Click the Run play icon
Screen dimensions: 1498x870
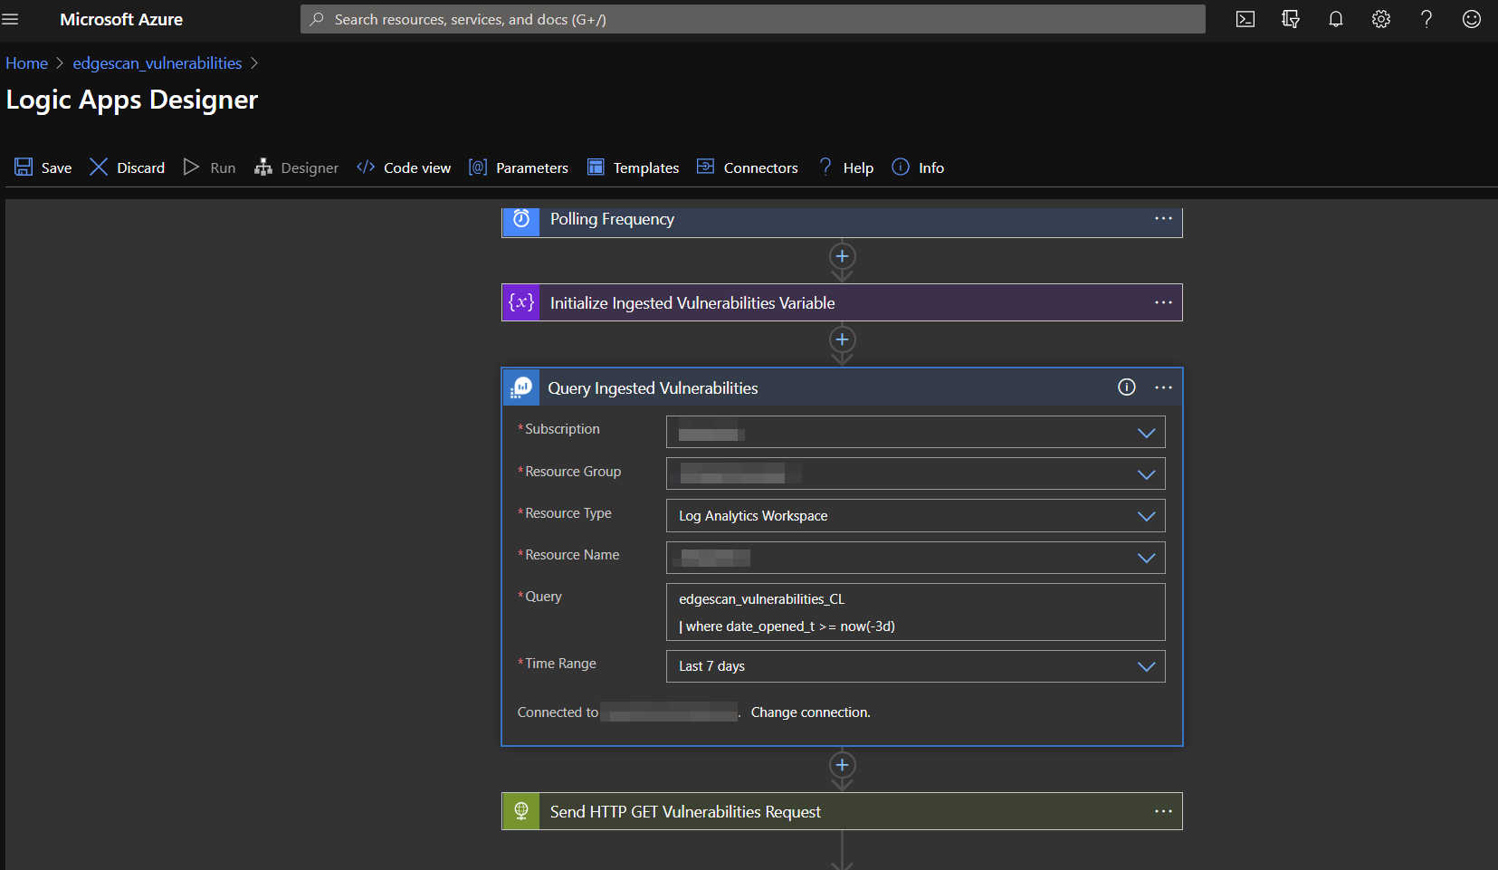191,167
